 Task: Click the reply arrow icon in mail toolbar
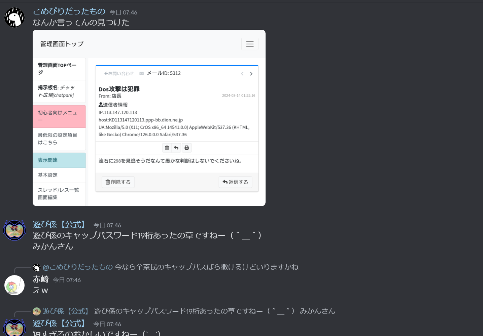pos(176,148)
